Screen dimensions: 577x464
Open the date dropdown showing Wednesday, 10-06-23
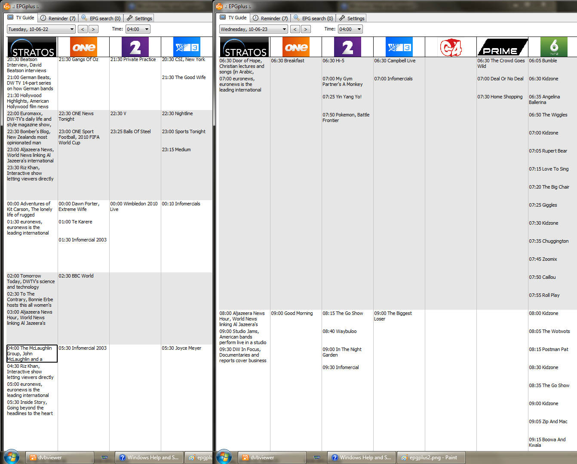click(254, 29)
